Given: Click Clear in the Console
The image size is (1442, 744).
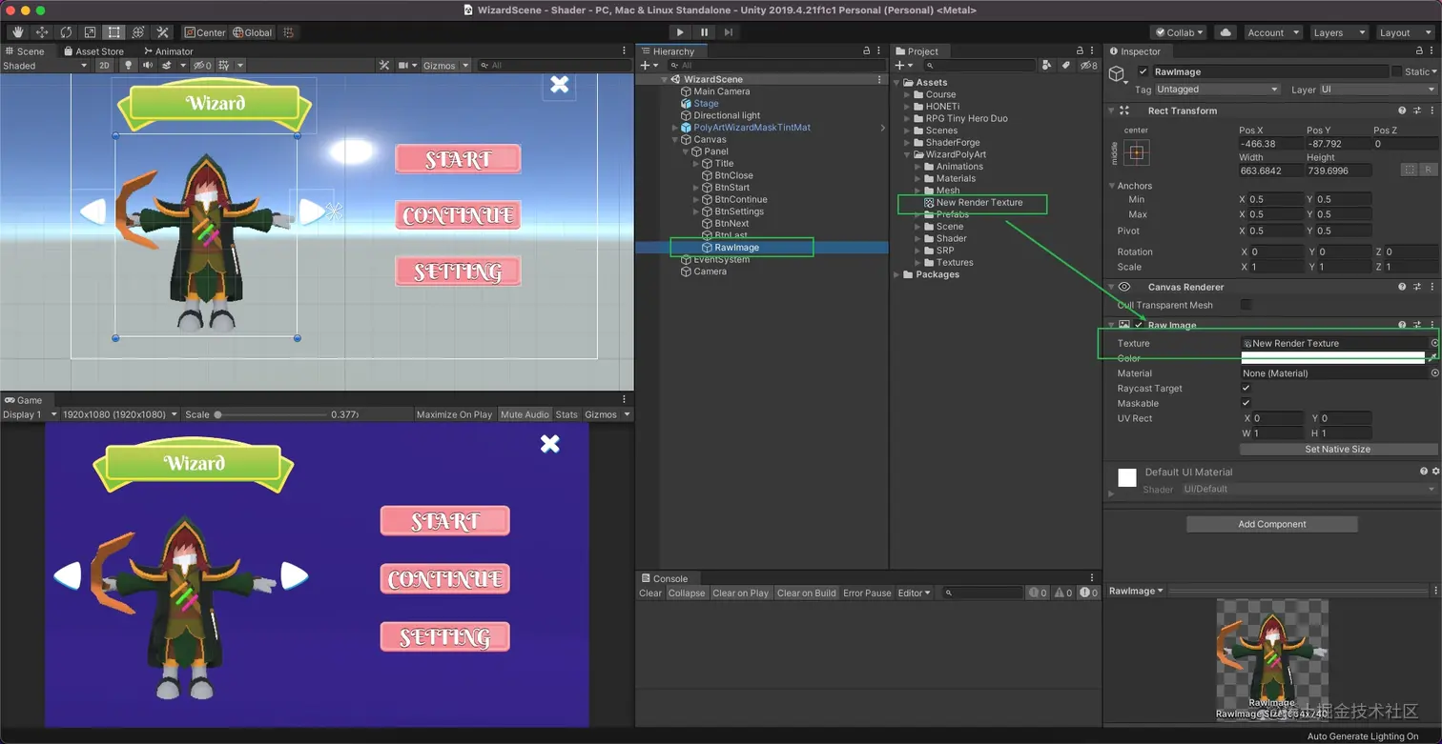Looking at the screenshot, I should coord(650,593).
